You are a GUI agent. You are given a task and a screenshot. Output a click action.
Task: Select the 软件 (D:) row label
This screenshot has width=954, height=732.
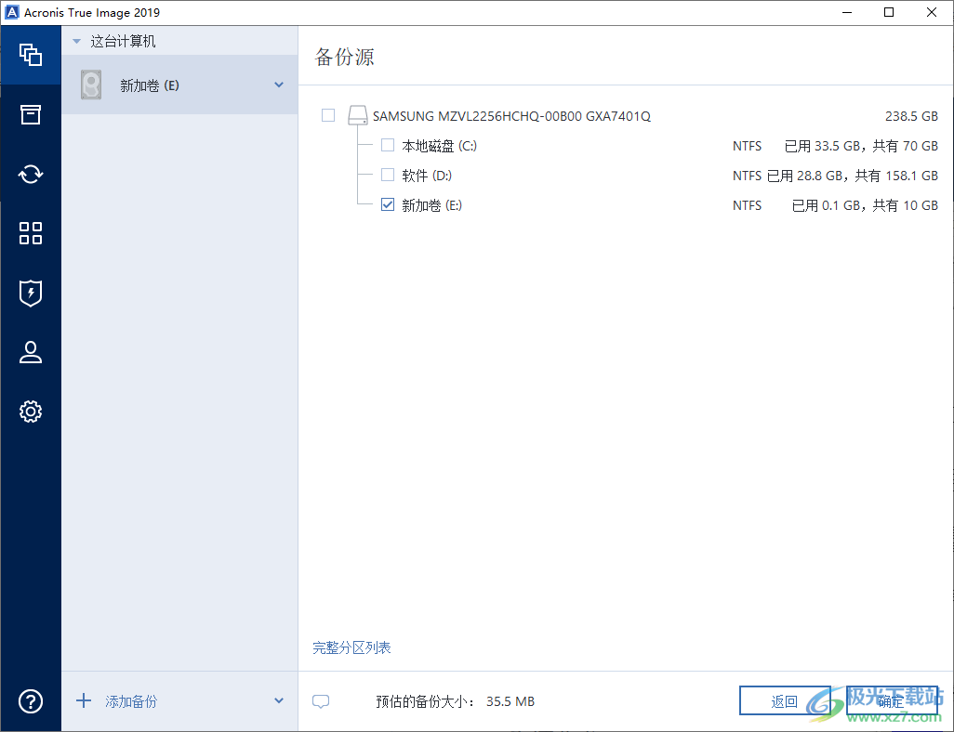pos(427,176)
